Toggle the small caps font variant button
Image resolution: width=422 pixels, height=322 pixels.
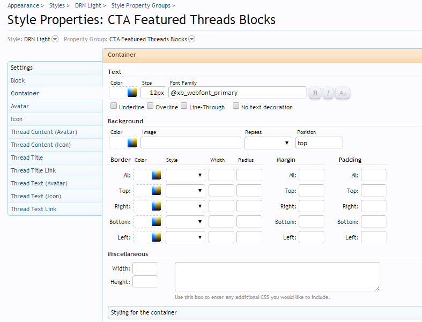click(x=343, y=93)
